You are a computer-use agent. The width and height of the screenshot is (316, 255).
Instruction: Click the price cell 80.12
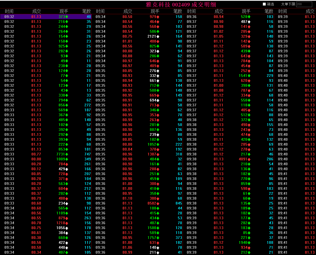click(x=36, y=169)
